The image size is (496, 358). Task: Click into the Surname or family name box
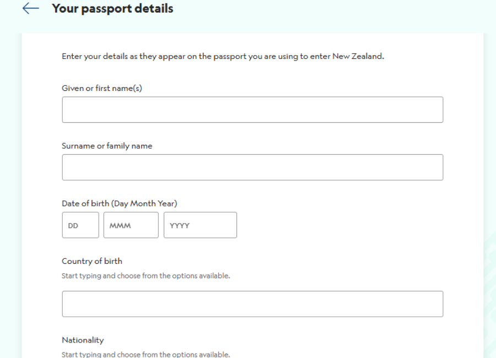(252, 167)
